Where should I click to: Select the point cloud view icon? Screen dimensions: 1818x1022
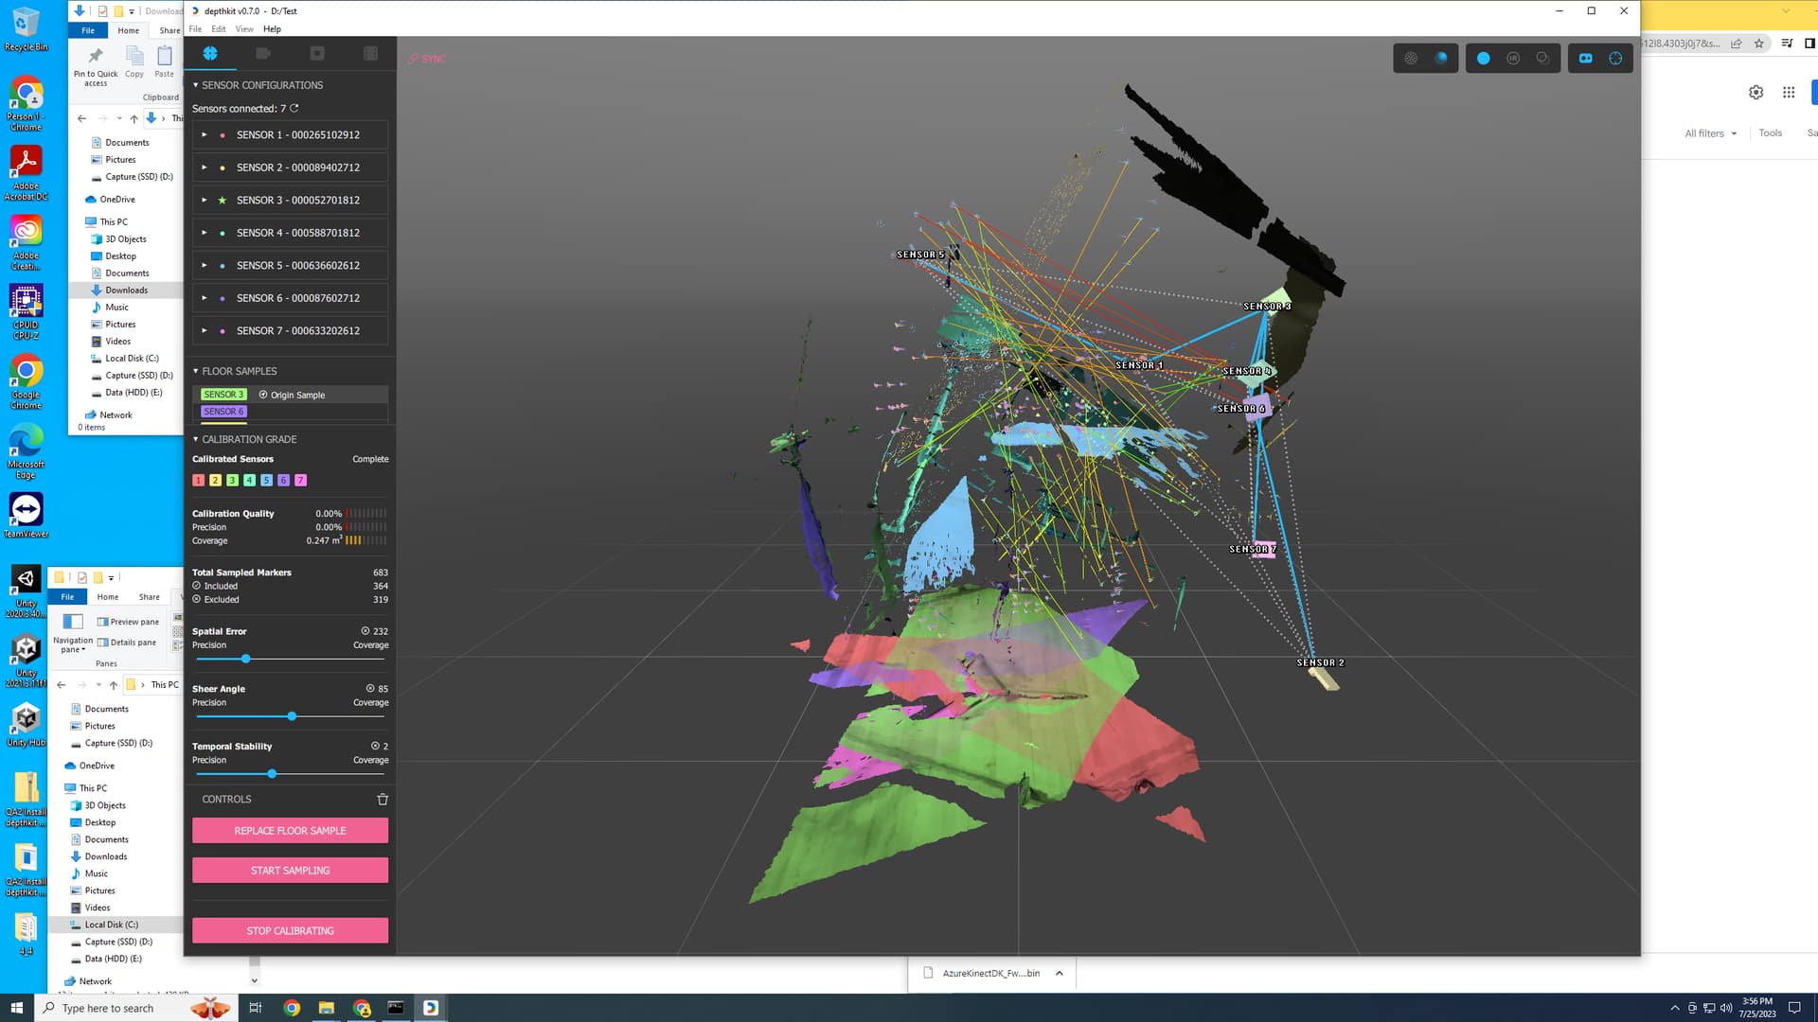click(x=1411, y=59)
